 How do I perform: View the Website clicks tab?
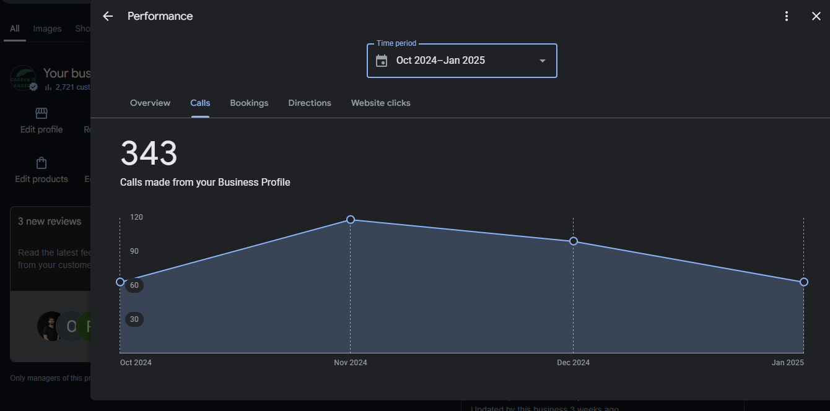(380, 103)
